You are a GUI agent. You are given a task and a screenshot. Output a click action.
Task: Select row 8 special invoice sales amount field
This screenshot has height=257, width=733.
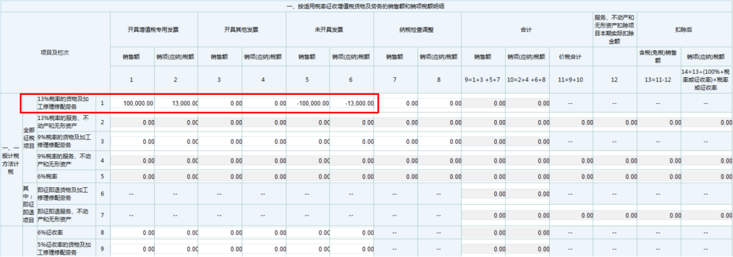[132, 232]
